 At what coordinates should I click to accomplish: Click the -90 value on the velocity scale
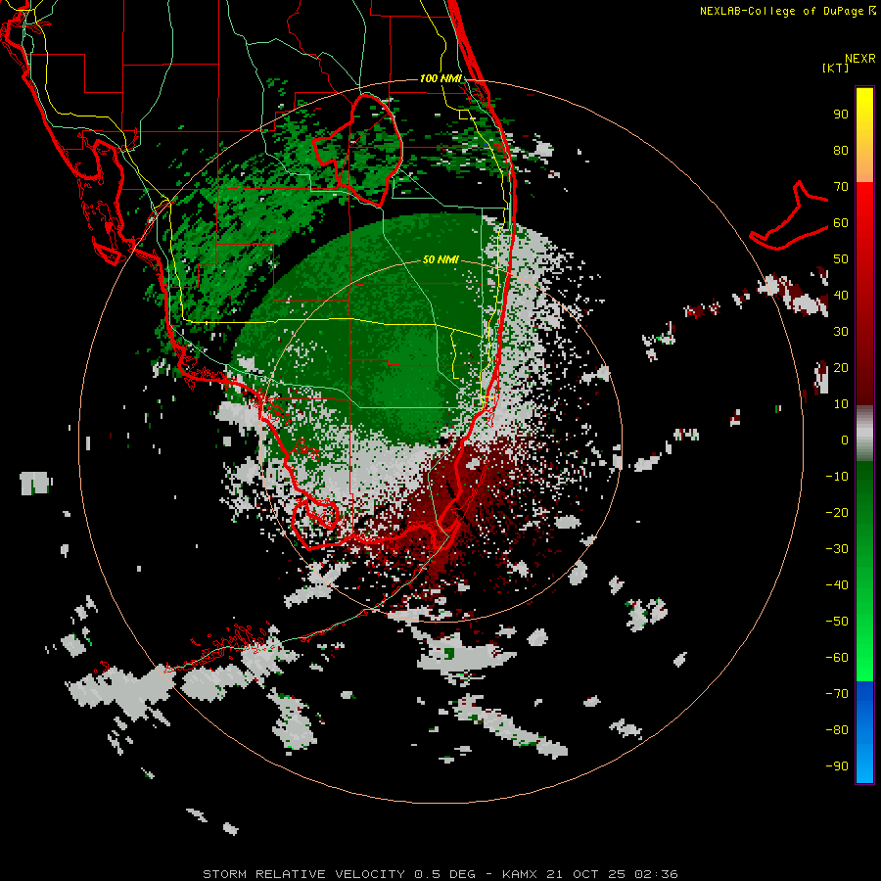837,766
